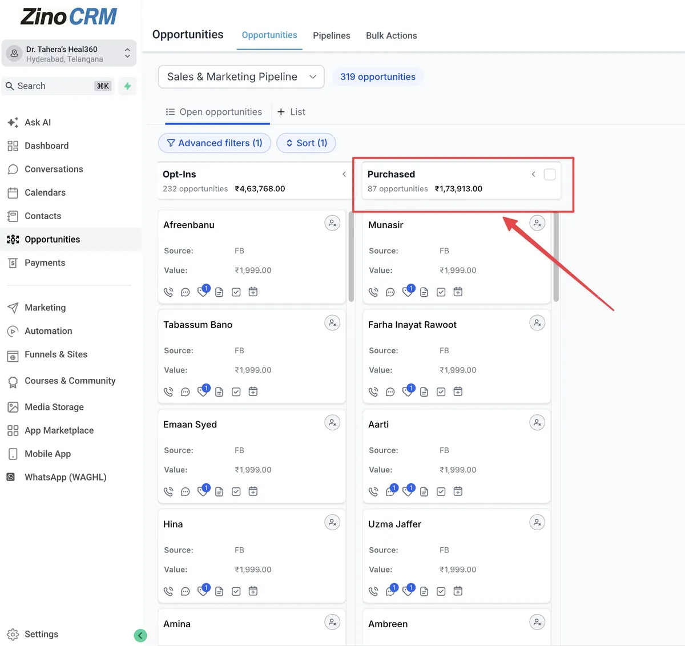Call Afreenbanu using the phone icon

tap(168, 292)
